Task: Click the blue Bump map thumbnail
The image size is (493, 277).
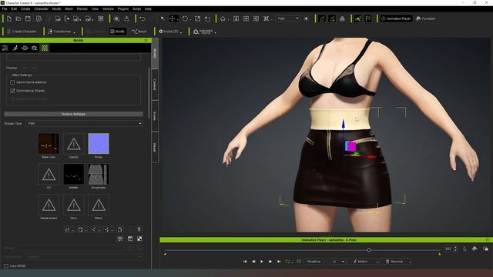Action: click(99, 144)
